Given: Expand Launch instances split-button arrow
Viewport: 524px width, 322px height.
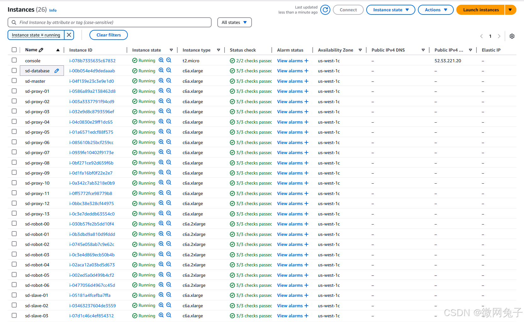Looking at the screenshot, I should coord(510,10).
